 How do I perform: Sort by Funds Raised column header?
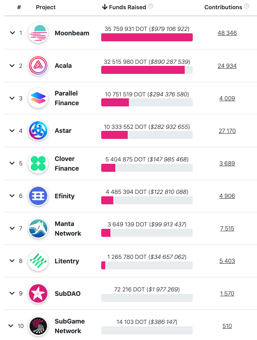(127, 7)
